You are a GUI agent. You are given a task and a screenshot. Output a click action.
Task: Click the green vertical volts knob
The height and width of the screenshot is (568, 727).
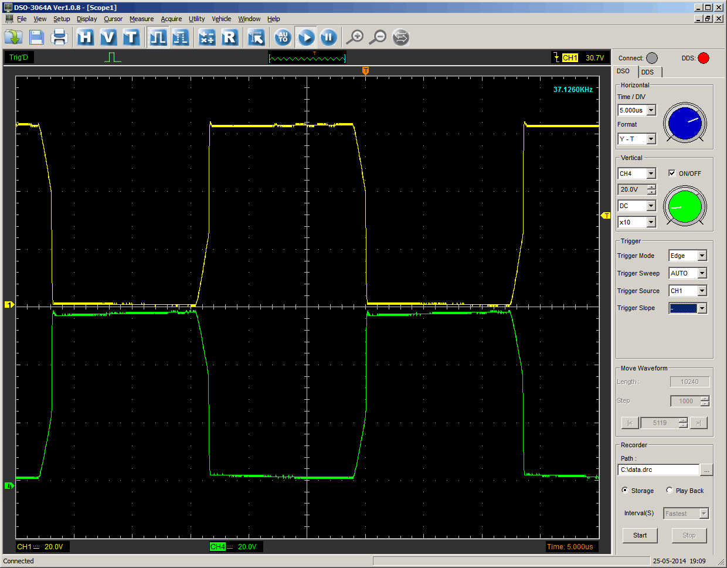(684, 206)
